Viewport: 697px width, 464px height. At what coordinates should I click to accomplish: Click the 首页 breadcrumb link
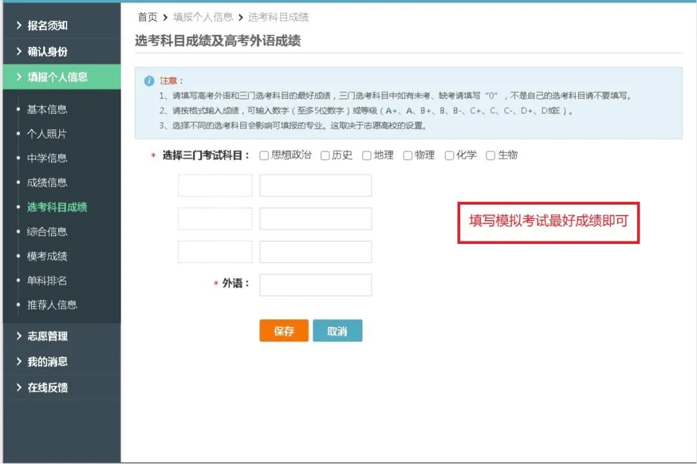pos(147,17)
